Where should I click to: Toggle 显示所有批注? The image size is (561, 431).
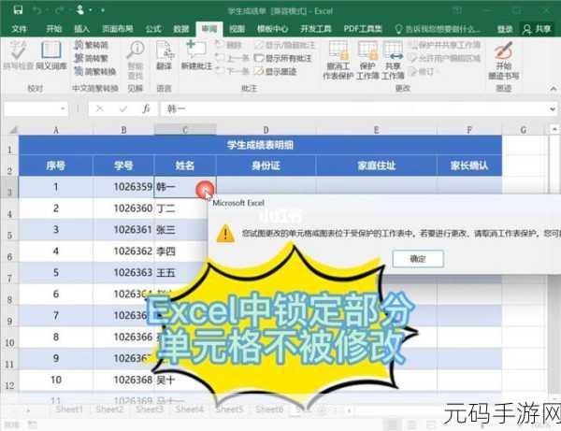pos(282,58)
